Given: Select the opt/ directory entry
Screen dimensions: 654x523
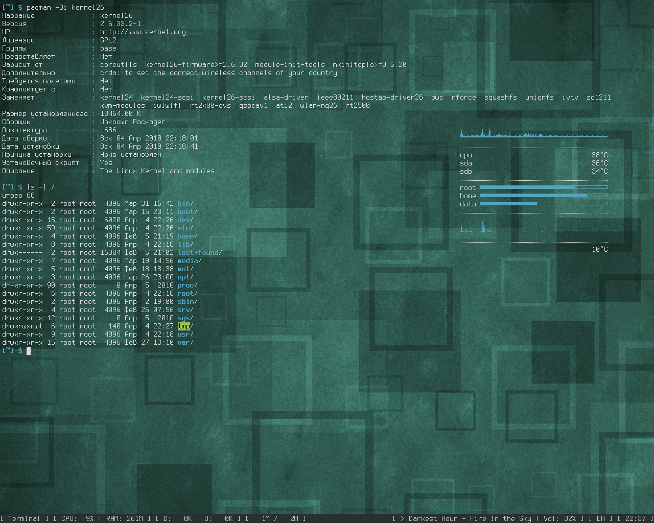Looking at the screenshot, I should pos(185,277).
